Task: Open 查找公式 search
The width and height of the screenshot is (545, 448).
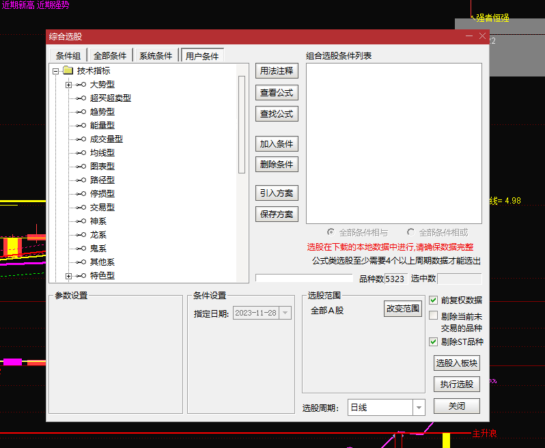Action: click(x=277, y=113)
